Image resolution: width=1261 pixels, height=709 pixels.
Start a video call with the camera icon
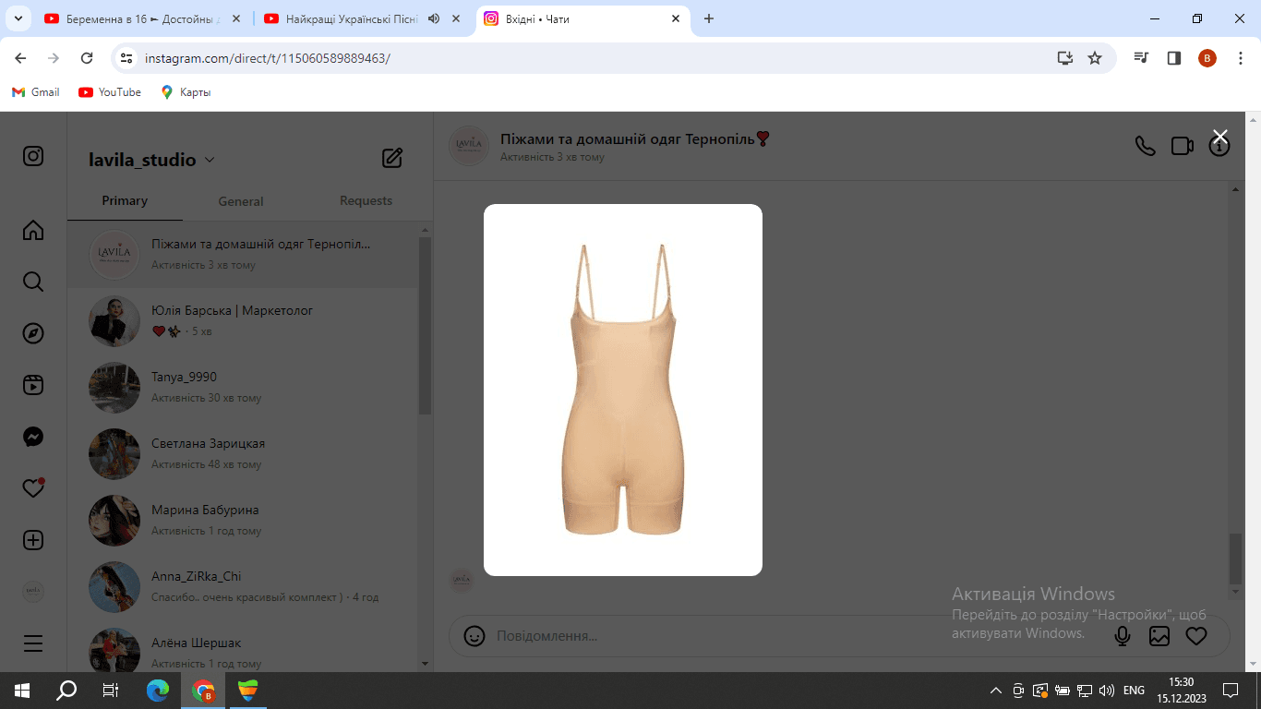click(1183, 146)
